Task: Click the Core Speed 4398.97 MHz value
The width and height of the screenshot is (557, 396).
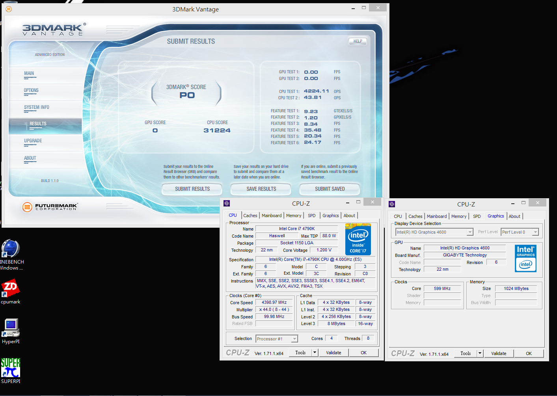Action: pyautogui.click(x=274, y=303)
